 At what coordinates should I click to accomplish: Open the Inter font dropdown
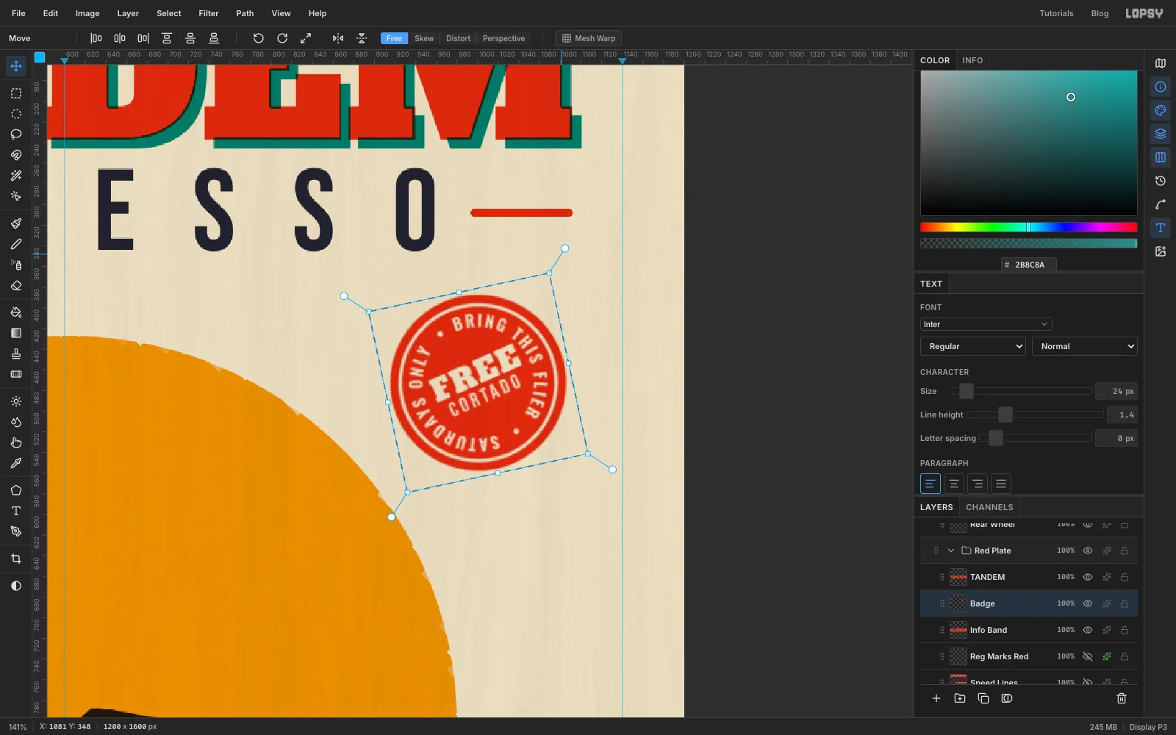coord(986,324)
